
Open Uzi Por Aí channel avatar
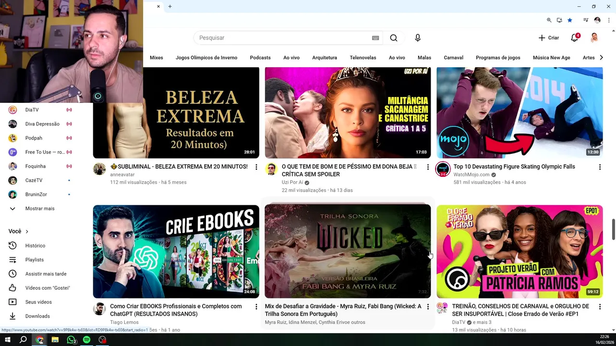(271, 169)
